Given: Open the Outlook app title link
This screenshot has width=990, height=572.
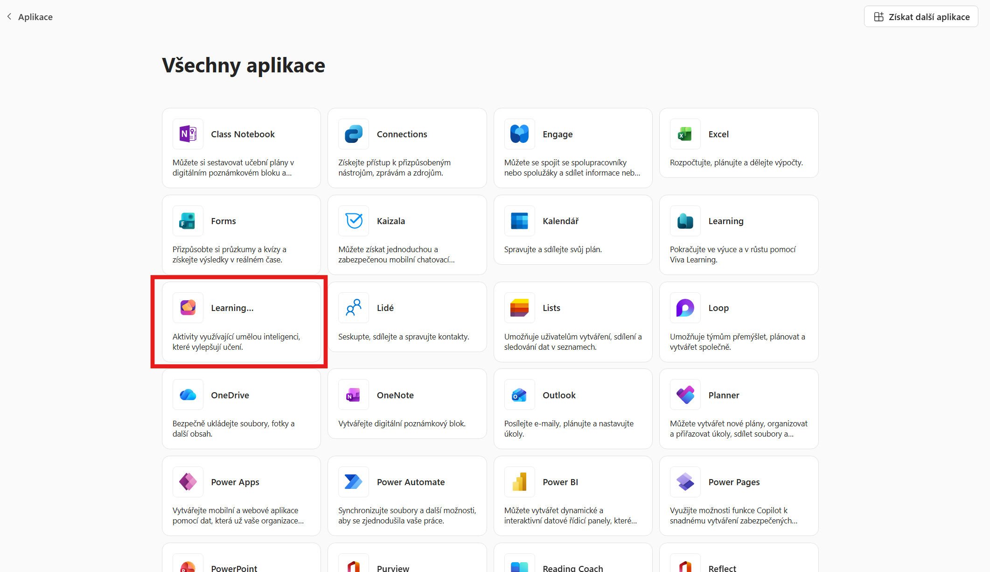Looking at the screenshot, I should click(x=559, y=395).
